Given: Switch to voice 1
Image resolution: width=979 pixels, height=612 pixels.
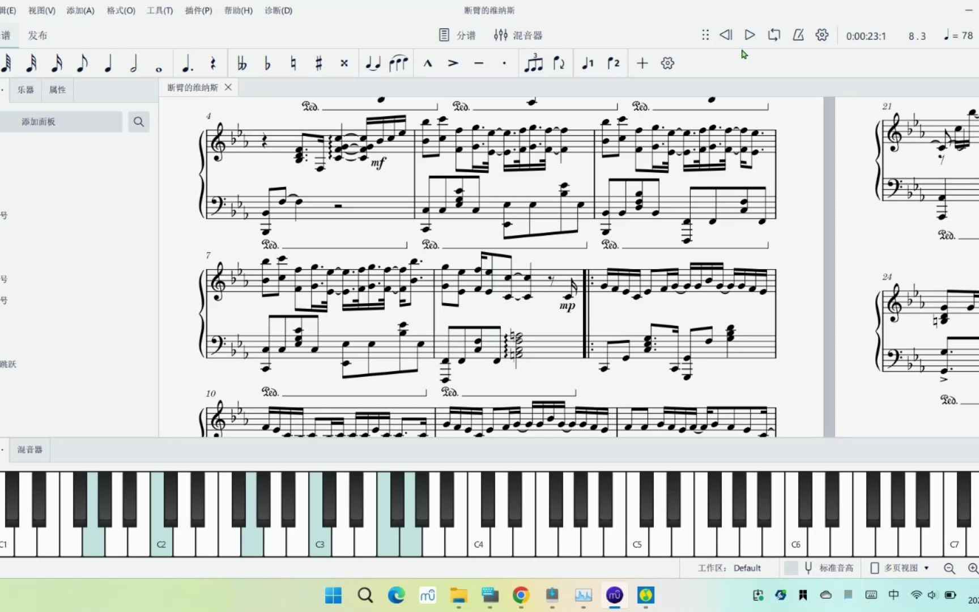Looking at the screenshot, I should (588, 63).
